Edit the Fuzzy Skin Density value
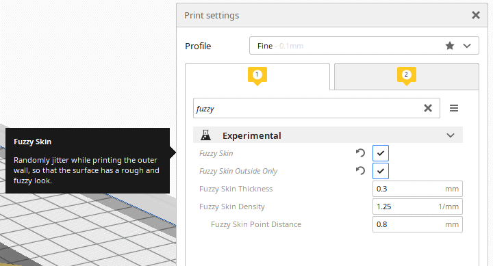This screenshot has height=266, width=493. coord(417,207)
